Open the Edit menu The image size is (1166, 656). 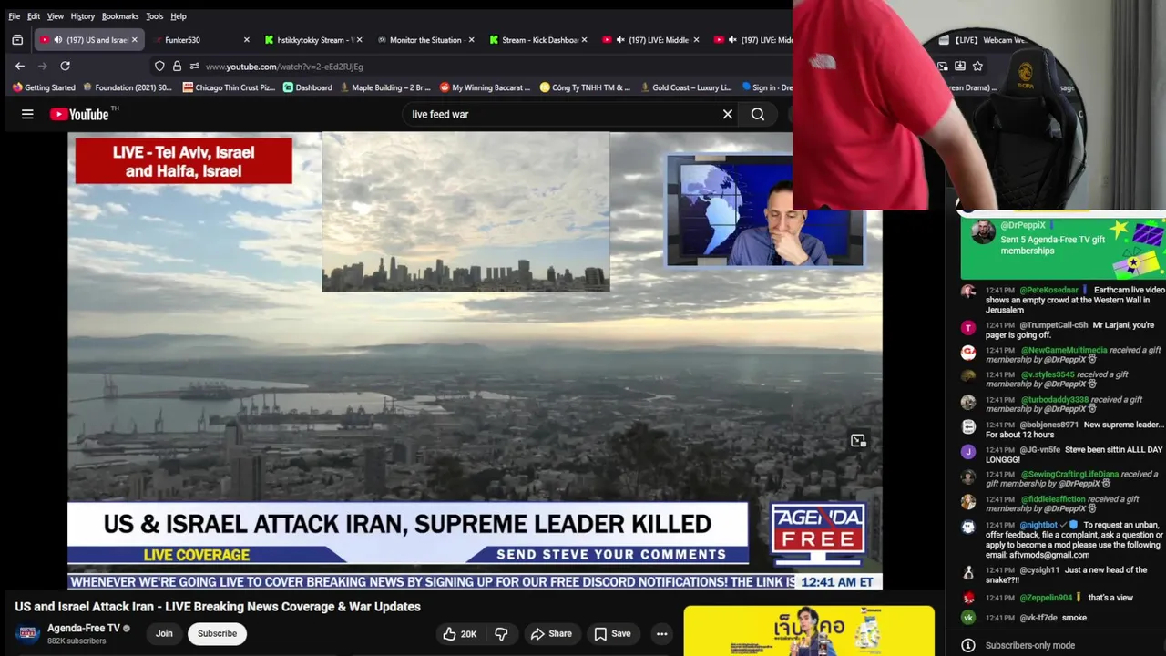pos(34,16)
